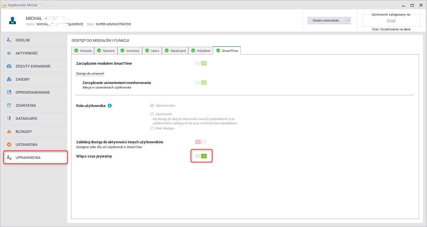
Task: Click the Zrzuty ekranowe camera icon
Action: (9, 66)
